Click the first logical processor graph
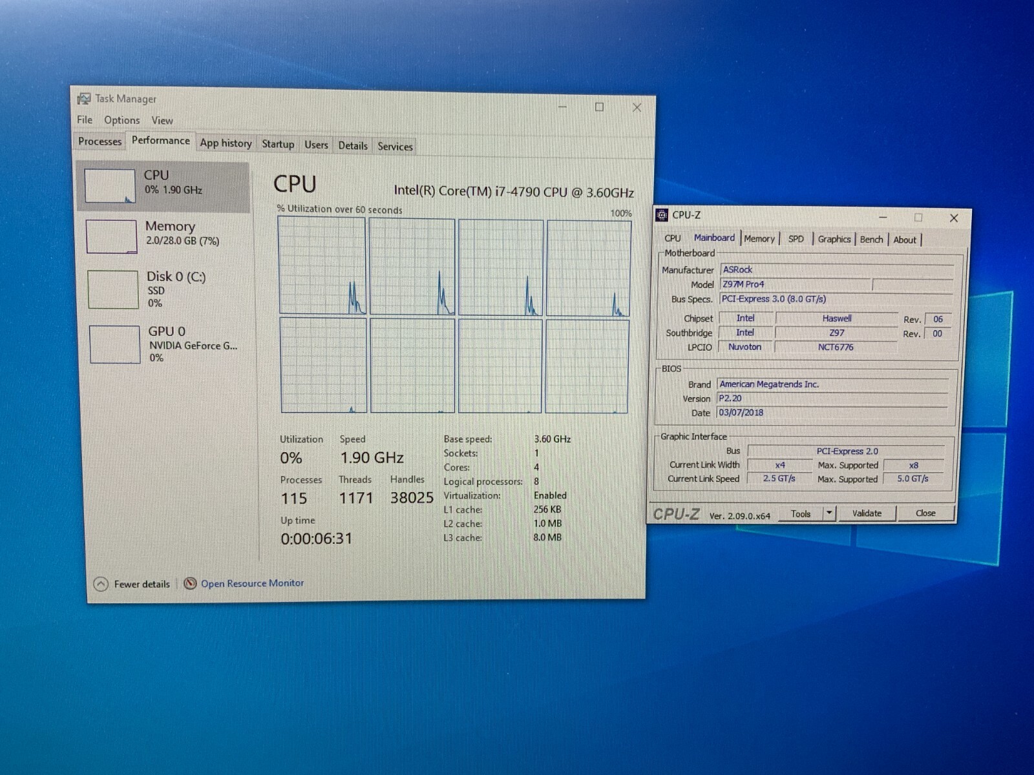 (322, 265)
